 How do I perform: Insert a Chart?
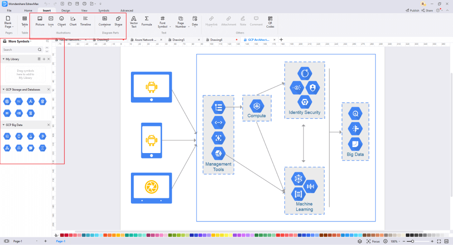[73, 21]
